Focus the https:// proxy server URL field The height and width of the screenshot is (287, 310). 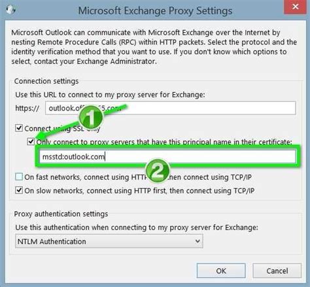171,108
